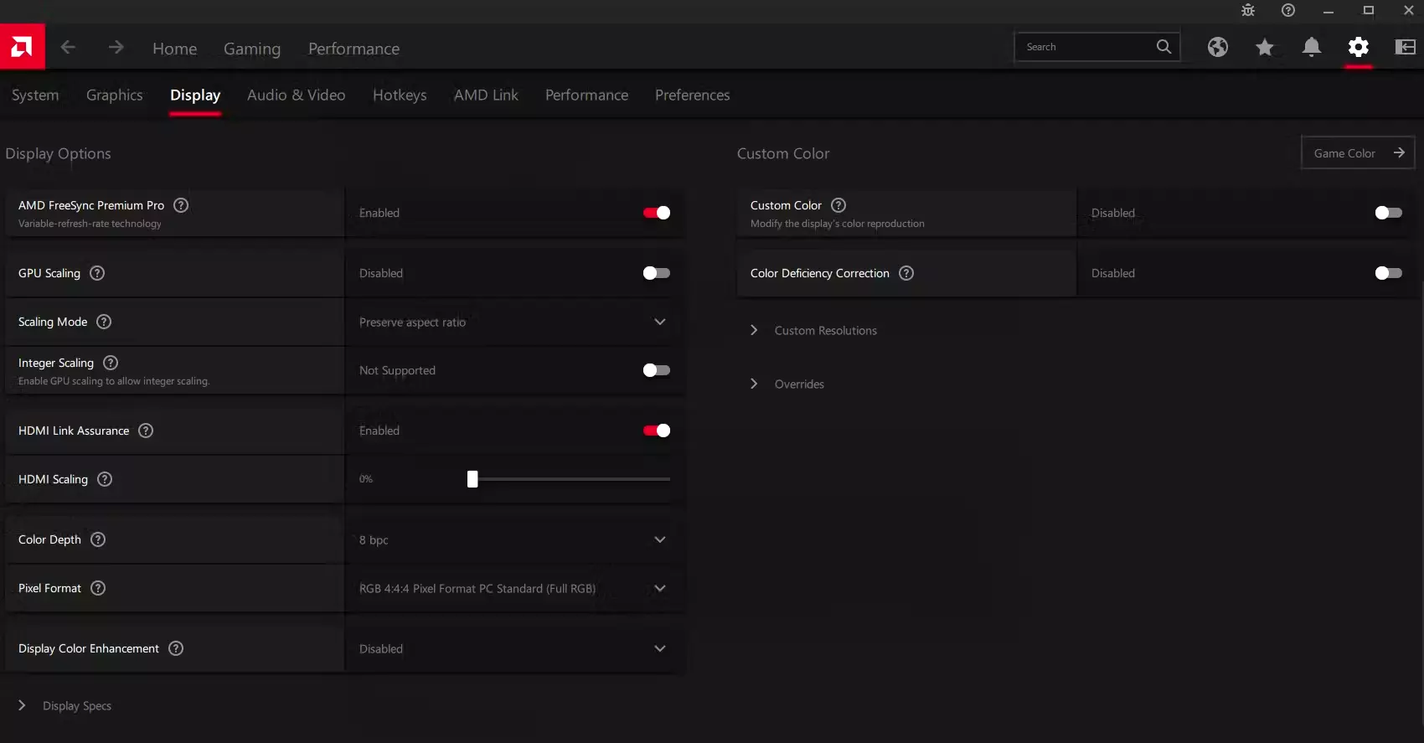1424x743 pixels.
Task: Switch to AMD Link tab
Action: coord(486,95)
